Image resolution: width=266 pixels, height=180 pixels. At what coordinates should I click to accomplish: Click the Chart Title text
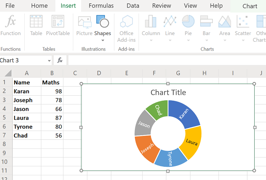click(168, 92)
